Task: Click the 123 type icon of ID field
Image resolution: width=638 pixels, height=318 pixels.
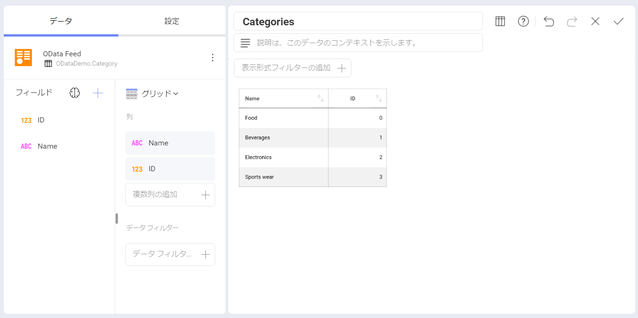Action: pos(26,121)
